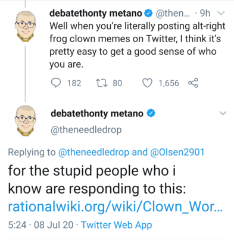Open the @theneedledrop handle under the name

[86, 130]
